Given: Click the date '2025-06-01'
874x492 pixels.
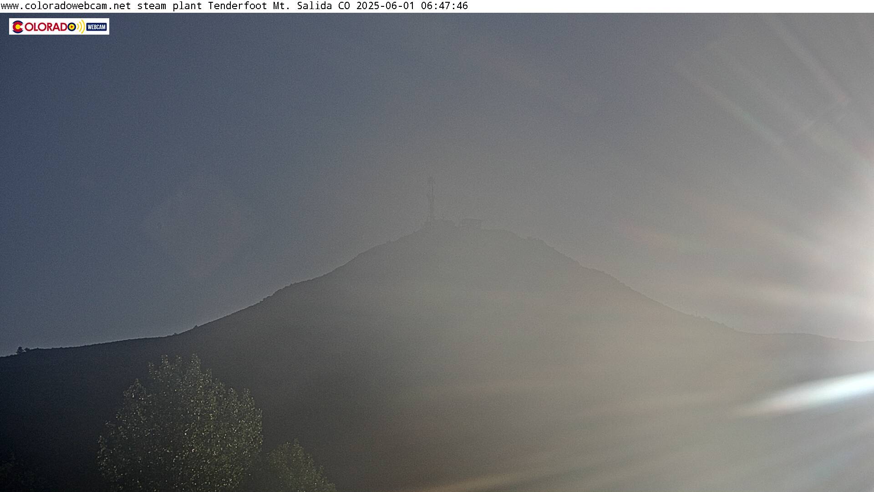Looking at the screenshot, I should point(386,6).
